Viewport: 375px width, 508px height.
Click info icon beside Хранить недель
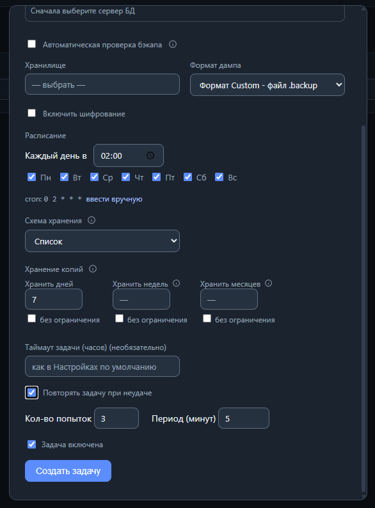point(177,283)
